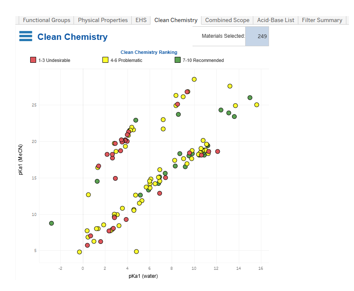Select the topmost yellow data point

[x=194, y=78]
